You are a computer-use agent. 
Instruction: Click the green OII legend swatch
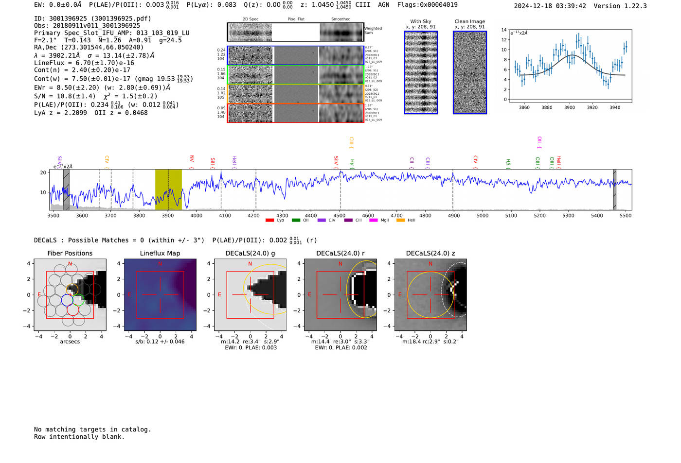(x=296, y=221)
